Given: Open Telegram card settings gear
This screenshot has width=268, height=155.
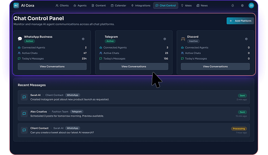Looking at the screenshot, I should (165, 39).
